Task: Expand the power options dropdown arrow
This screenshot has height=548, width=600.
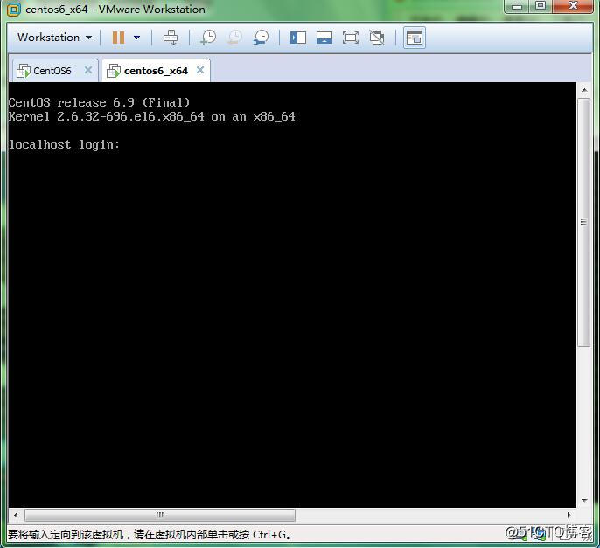Action: tap(136, 38)
